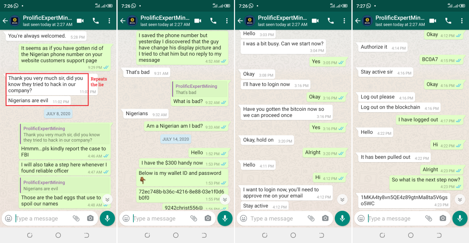Tap the JULY 14, 2020 date chip
The image size is (469, 243).
(x=175, y=139)
